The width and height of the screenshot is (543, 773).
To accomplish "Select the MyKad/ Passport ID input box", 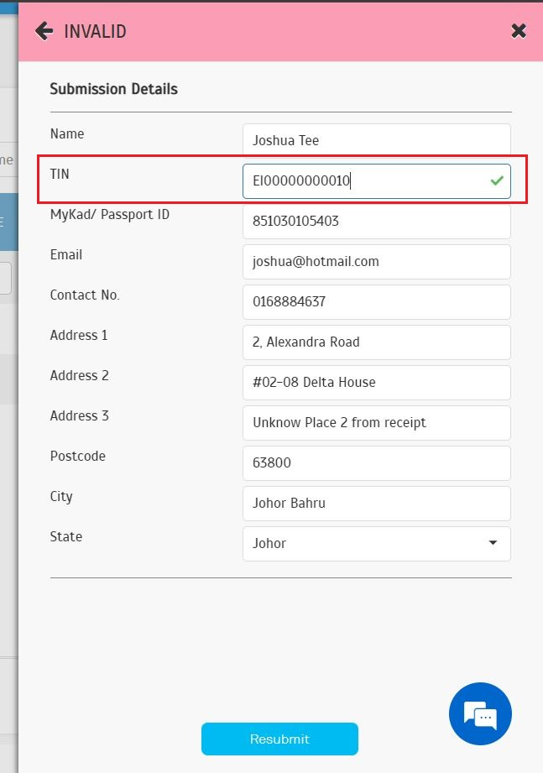I will pyautogui.click(x=376, y=221).
